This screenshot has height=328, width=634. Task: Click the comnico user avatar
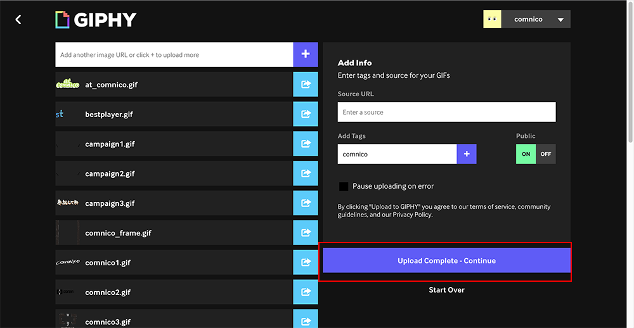[x=492, y=19]
